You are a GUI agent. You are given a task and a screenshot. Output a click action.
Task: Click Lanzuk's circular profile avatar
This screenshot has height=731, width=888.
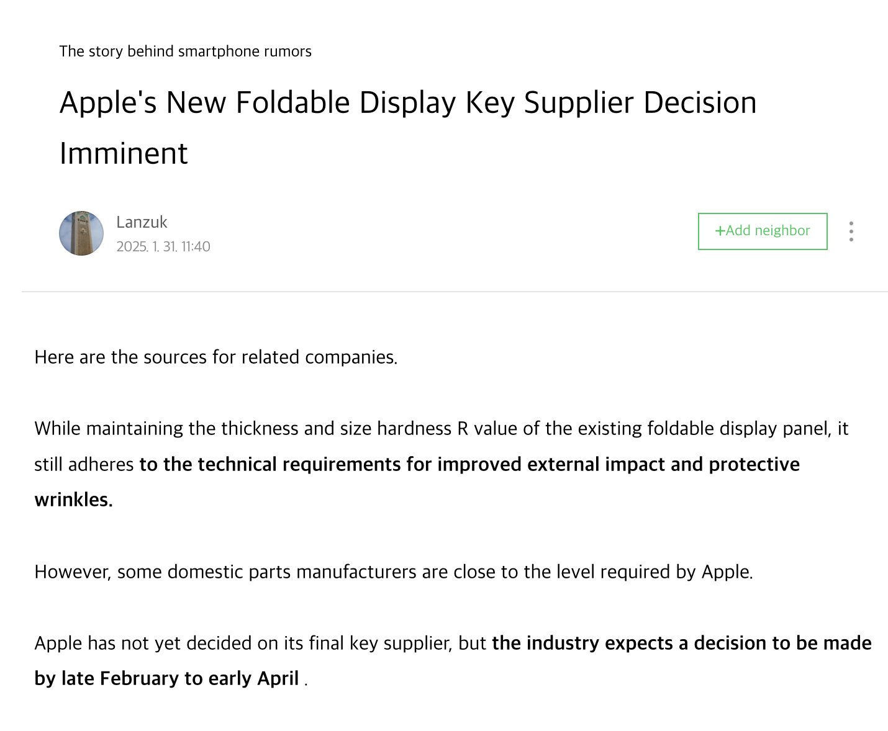[x=81, y=233]
